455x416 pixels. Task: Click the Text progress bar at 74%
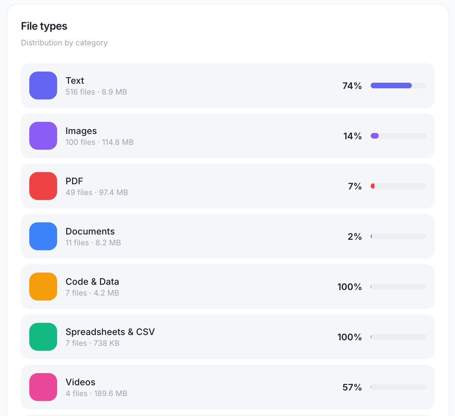[x=399, y=86]
